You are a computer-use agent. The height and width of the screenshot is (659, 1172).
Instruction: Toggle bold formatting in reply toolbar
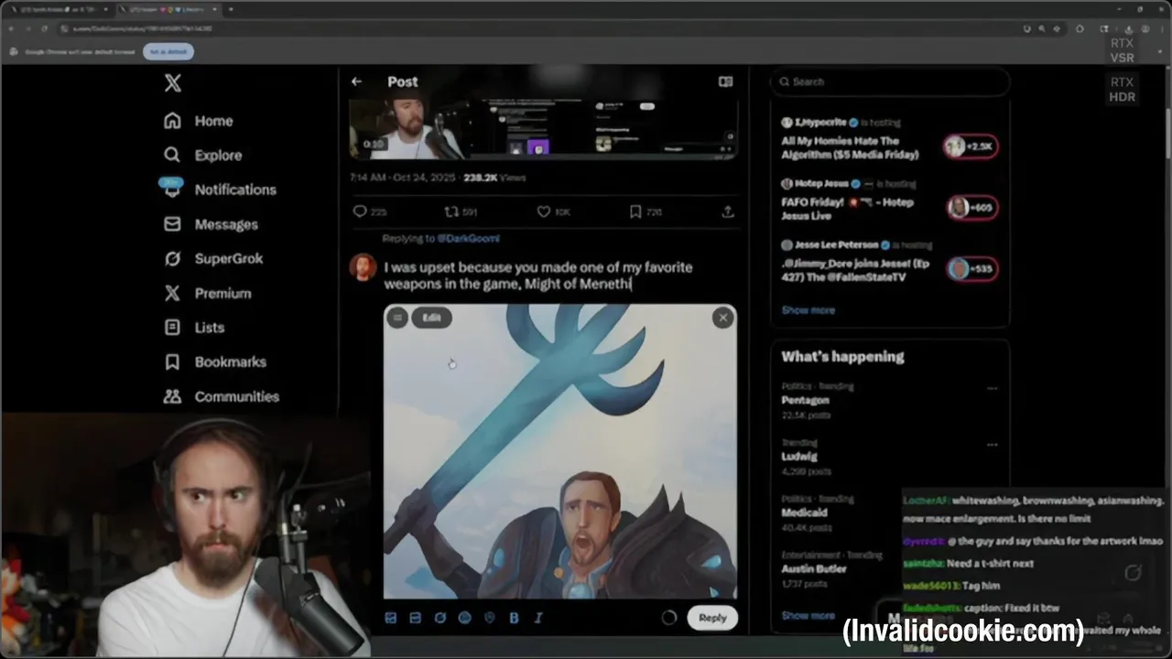click(x=514, y=618)
